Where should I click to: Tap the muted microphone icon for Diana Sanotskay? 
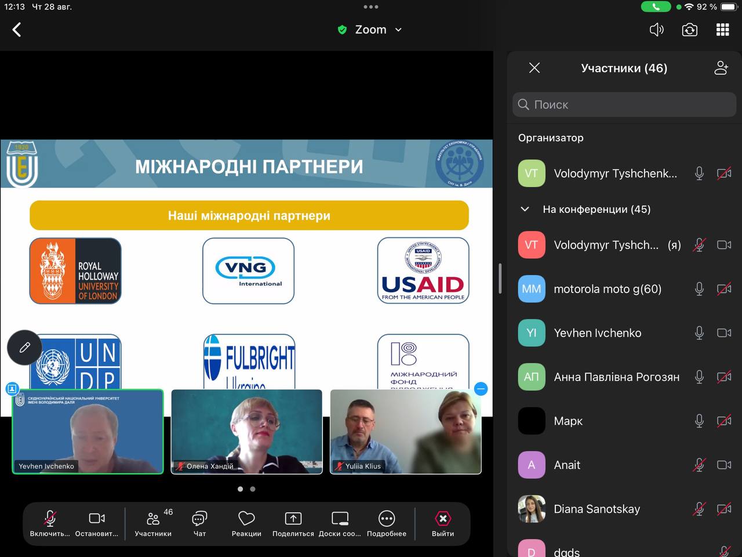[x=699, y=509]
